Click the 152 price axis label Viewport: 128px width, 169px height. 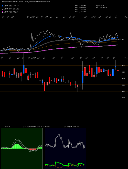tap(123, 79)
